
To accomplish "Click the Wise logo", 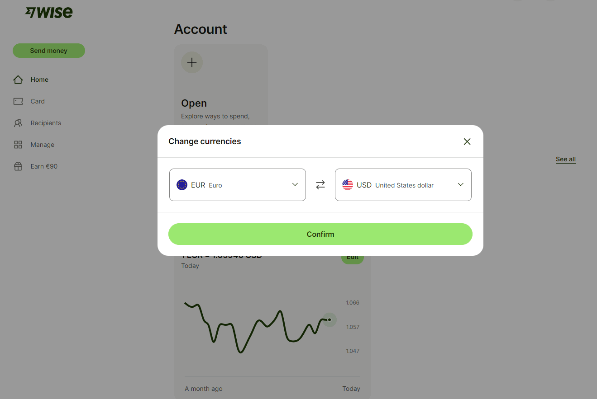I will [x=49, y=13].
